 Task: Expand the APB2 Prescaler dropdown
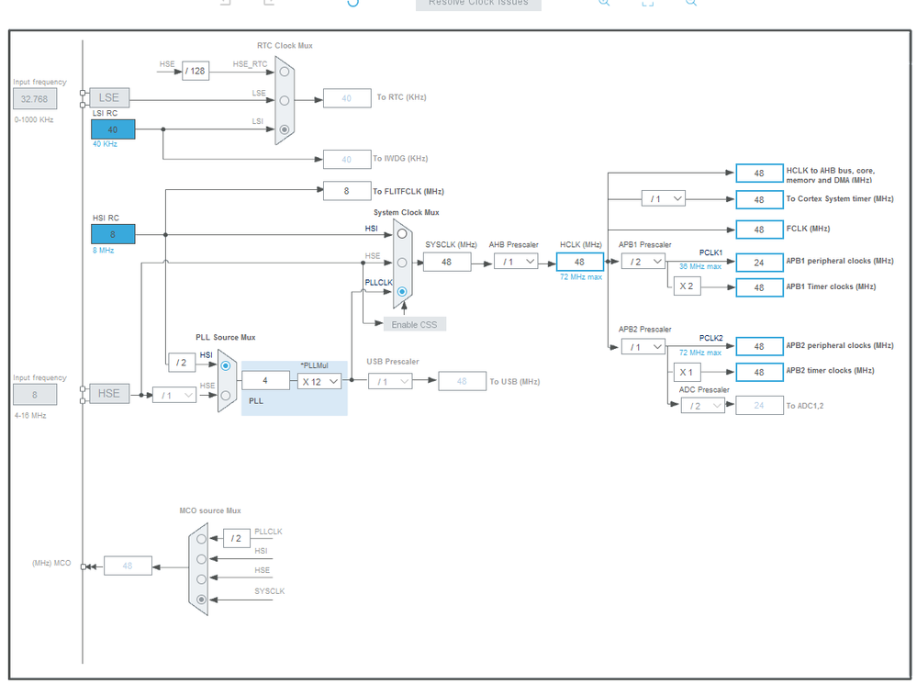pyautogui.click(x=643, y=347)
